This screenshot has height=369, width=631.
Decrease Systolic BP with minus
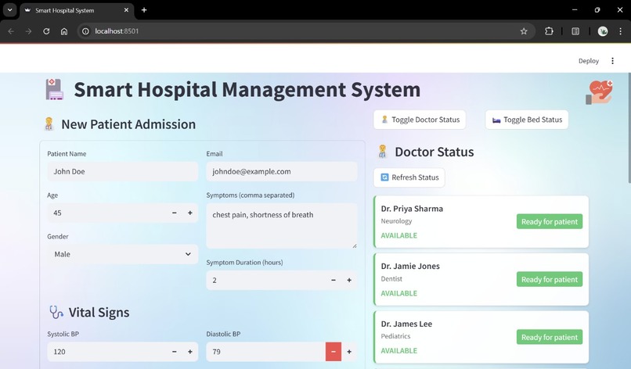tap(175, 352)
